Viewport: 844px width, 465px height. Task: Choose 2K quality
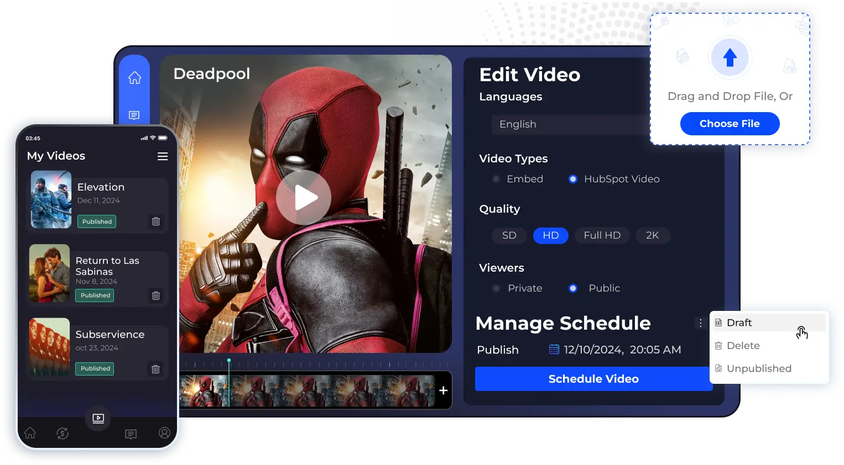653,235
